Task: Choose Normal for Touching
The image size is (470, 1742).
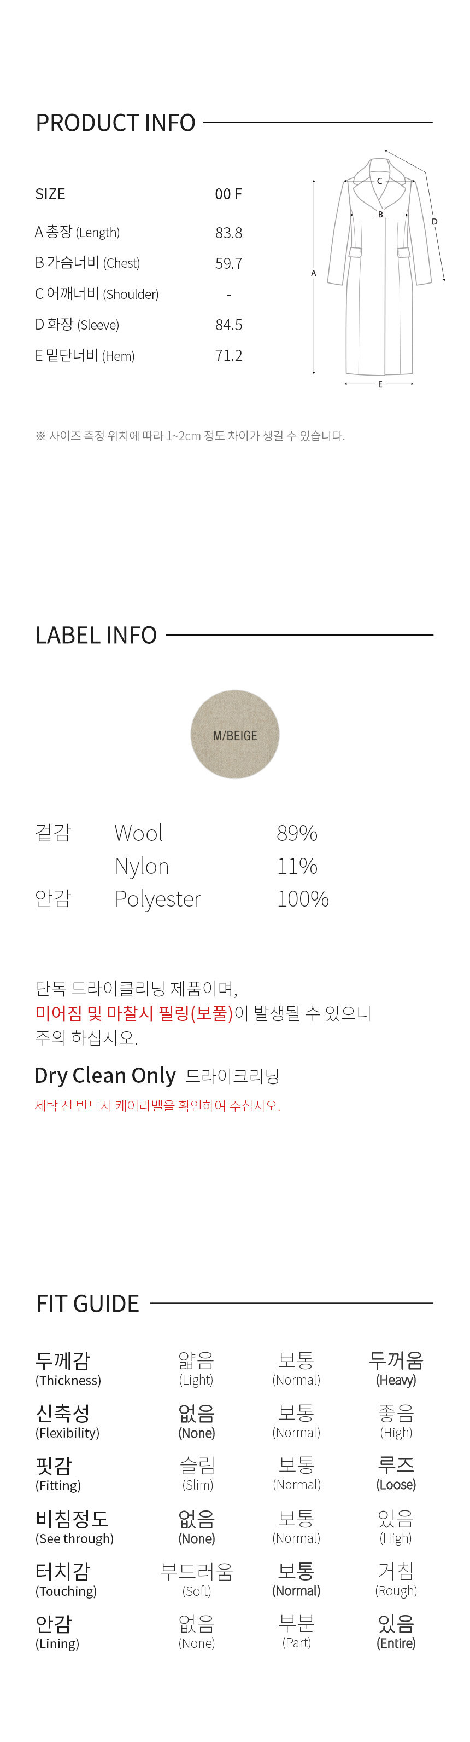Action: coord(296,1580)
